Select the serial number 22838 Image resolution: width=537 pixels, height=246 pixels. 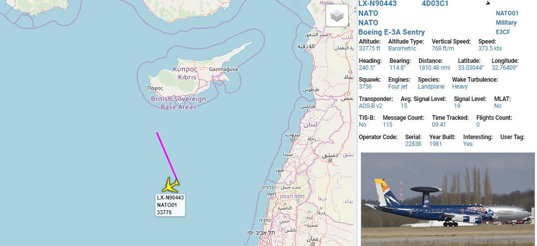click(x=413, y=144)
